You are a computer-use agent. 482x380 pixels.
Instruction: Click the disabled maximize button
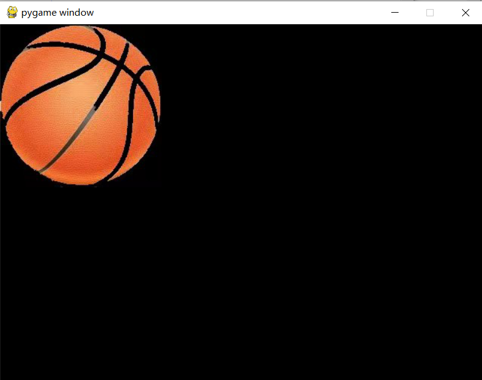(x=430, y=13)
